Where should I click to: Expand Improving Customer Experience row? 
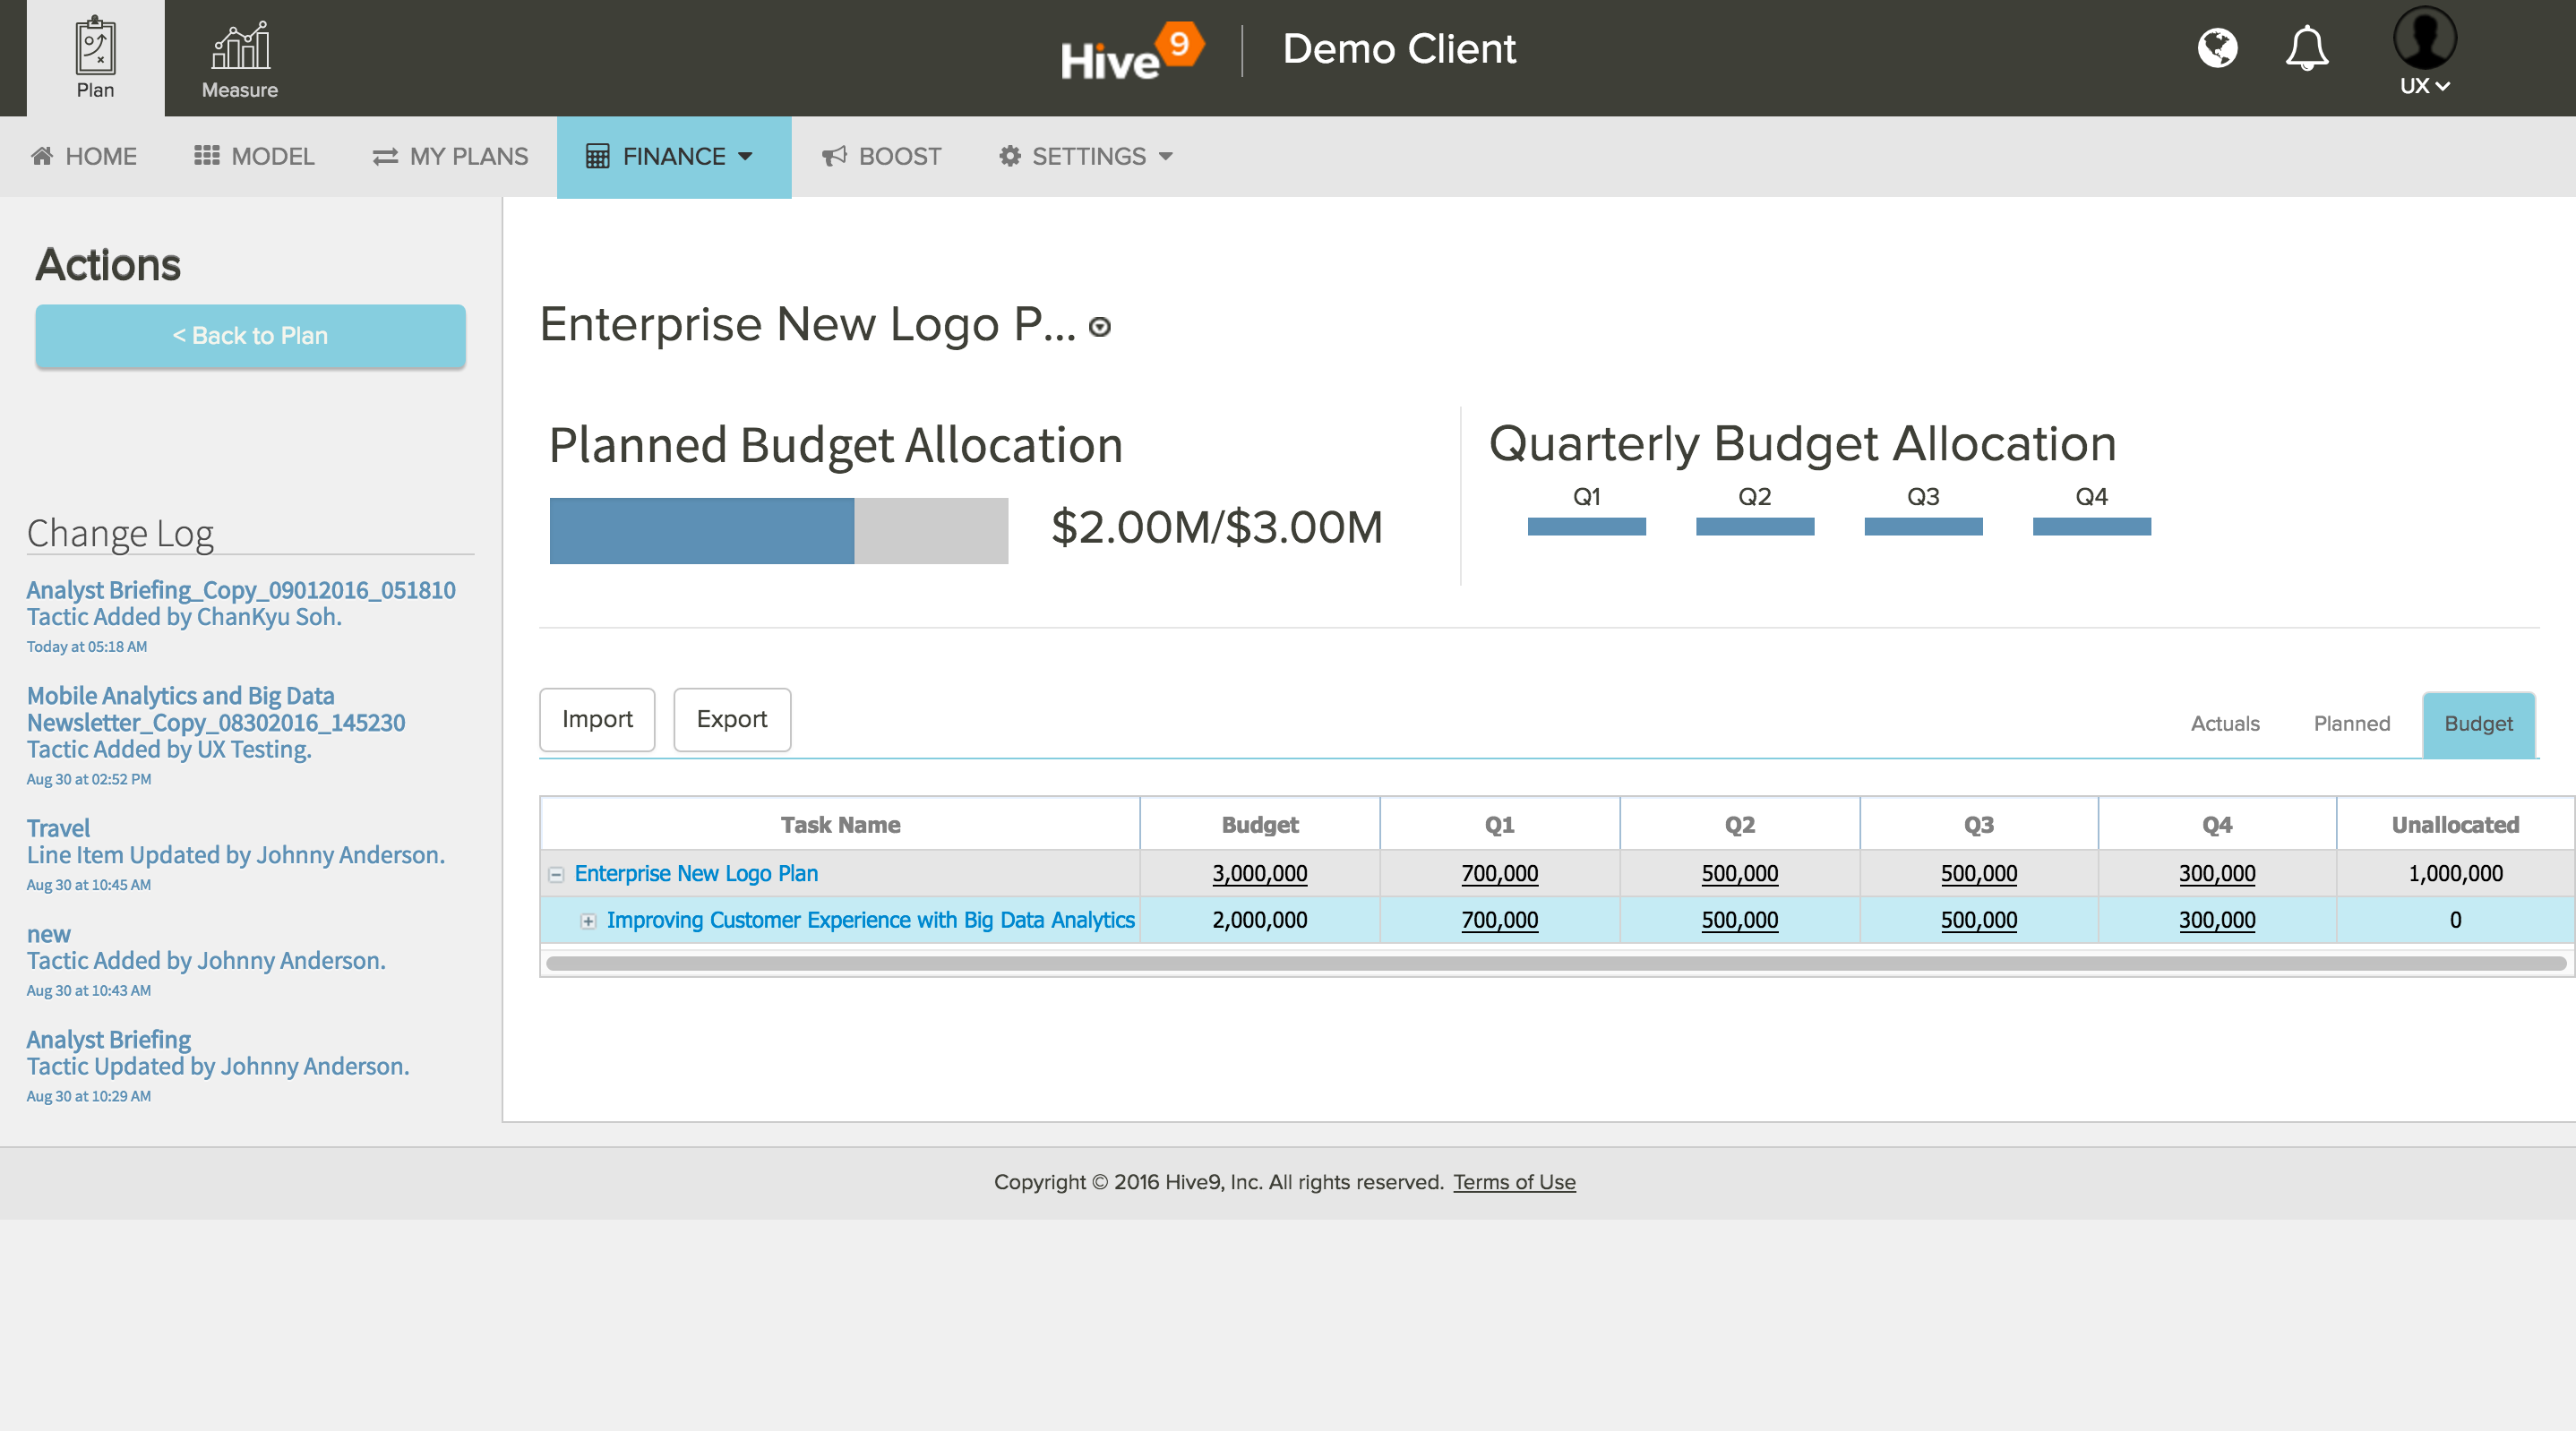[x=588, y=921]
